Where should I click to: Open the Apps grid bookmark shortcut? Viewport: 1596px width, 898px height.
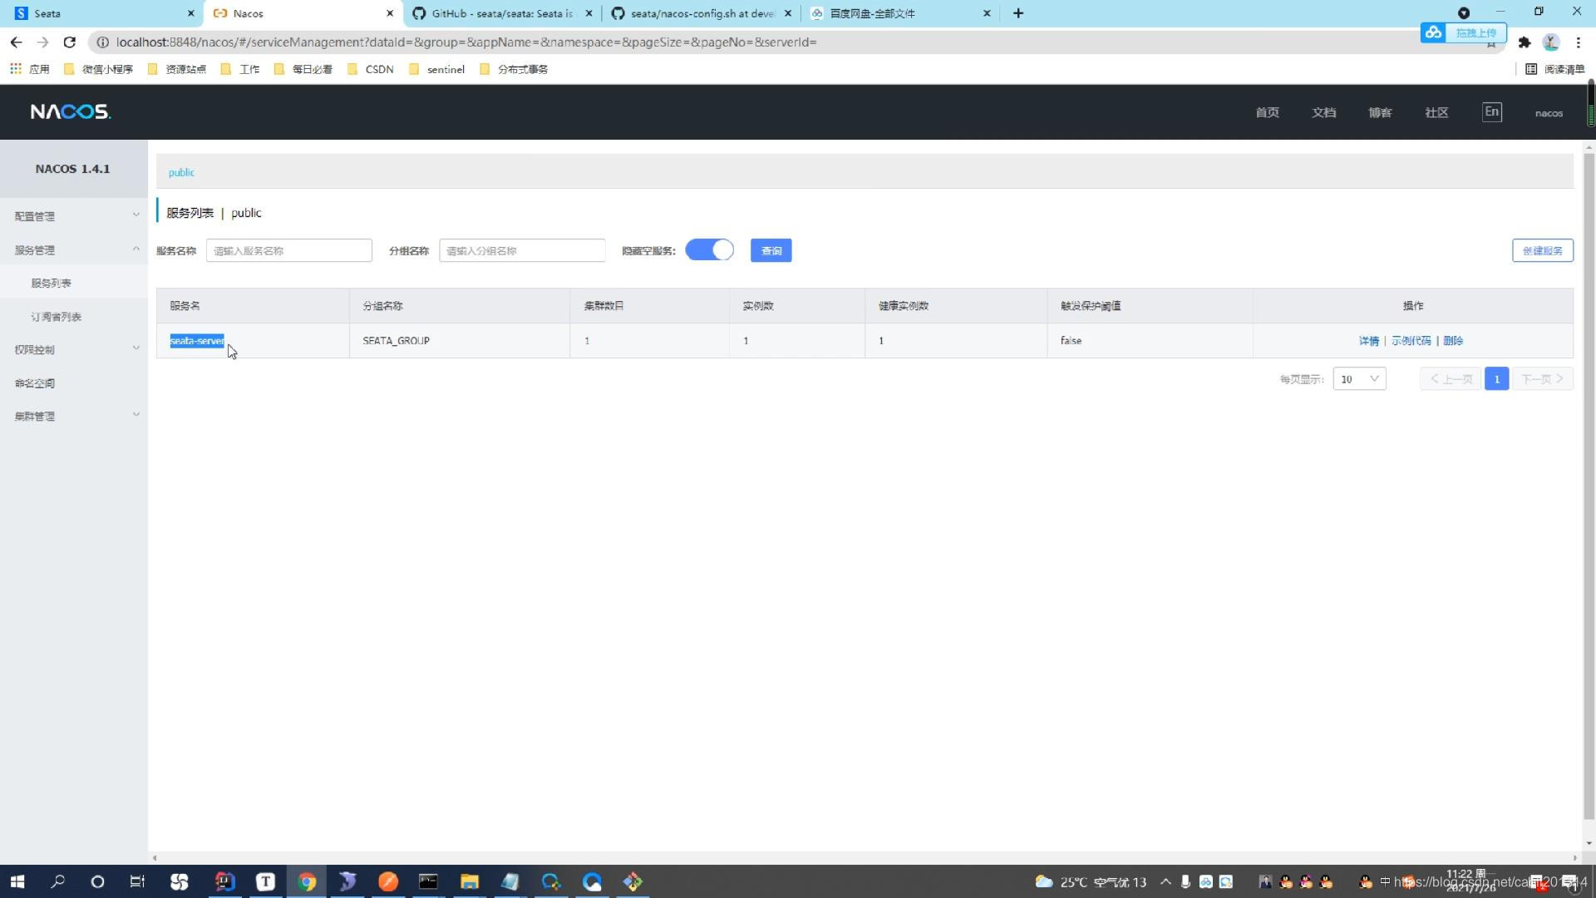(29, 69)
